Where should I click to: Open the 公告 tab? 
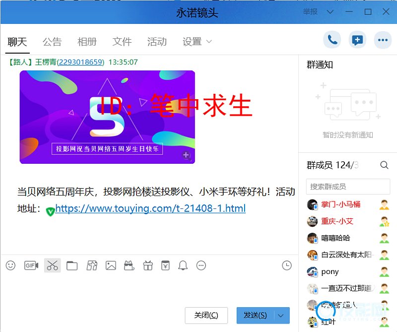pos(52,42)
